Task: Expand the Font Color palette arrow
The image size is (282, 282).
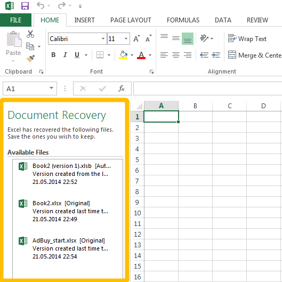Action: click(x=150, y=55)
